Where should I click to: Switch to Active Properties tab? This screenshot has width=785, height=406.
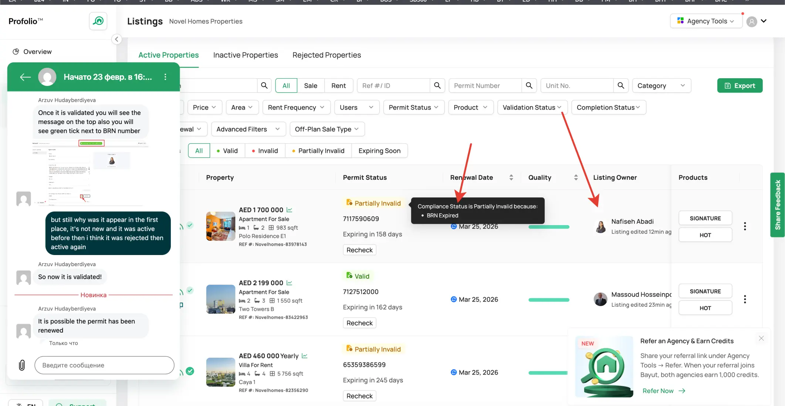point(169,55)
